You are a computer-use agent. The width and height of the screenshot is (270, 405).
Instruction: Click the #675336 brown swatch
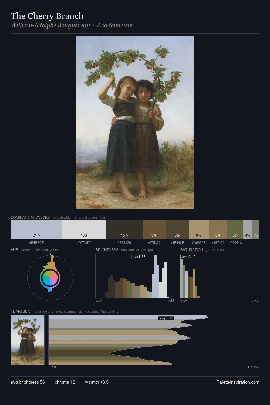pos(154,230)
